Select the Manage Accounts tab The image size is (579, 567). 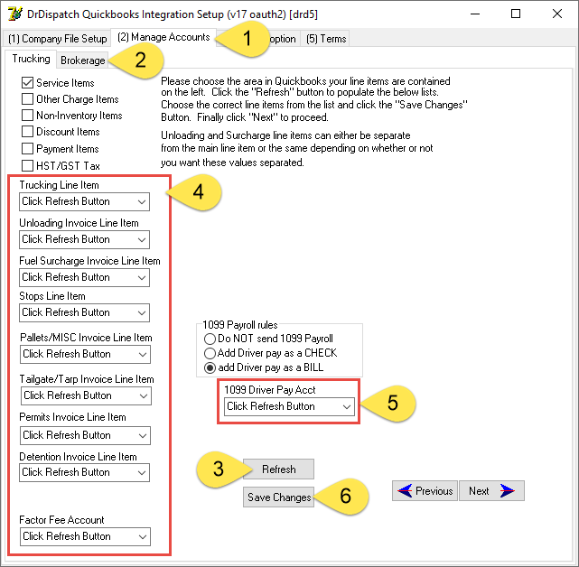[163, 37]
